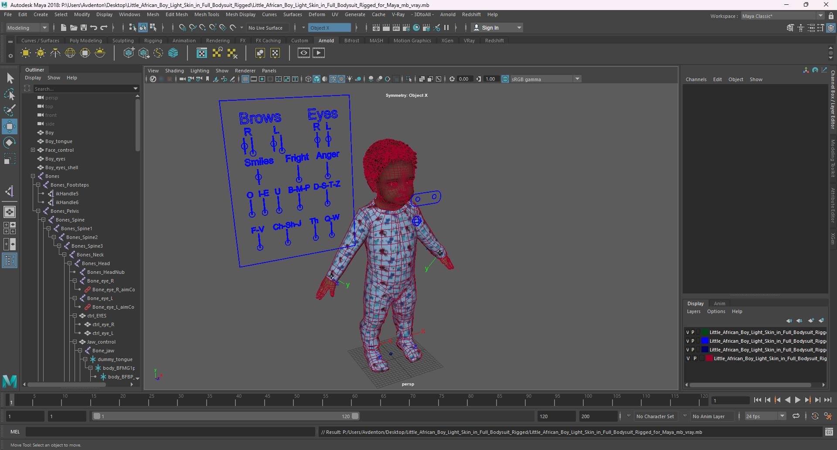Screen dimensions: 837x450
Task: Click the Arnold Area Light shelf icon
Action: tap(26, 53)
